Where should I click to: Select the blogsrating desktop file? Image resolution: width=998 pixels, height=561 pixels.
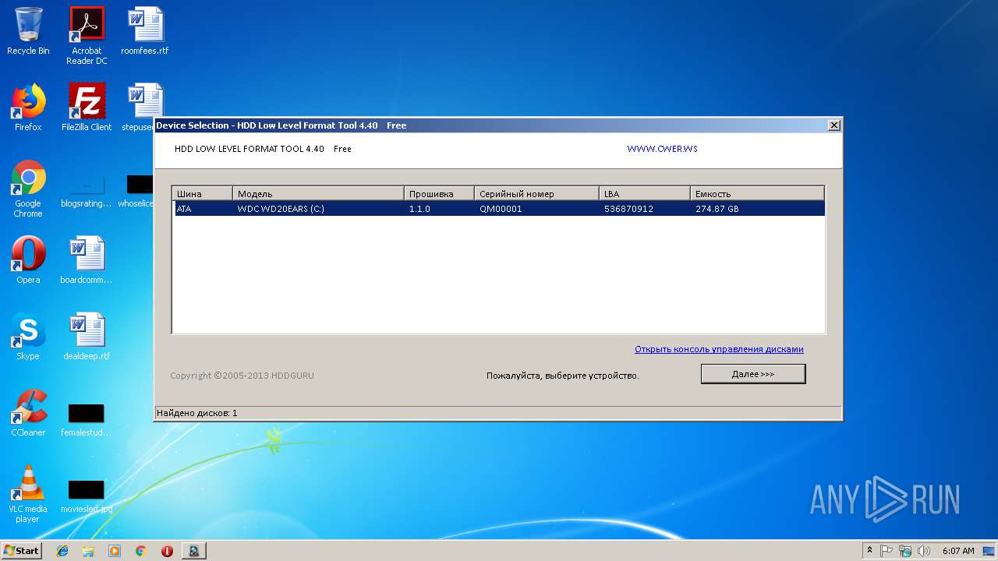(87, 190)
